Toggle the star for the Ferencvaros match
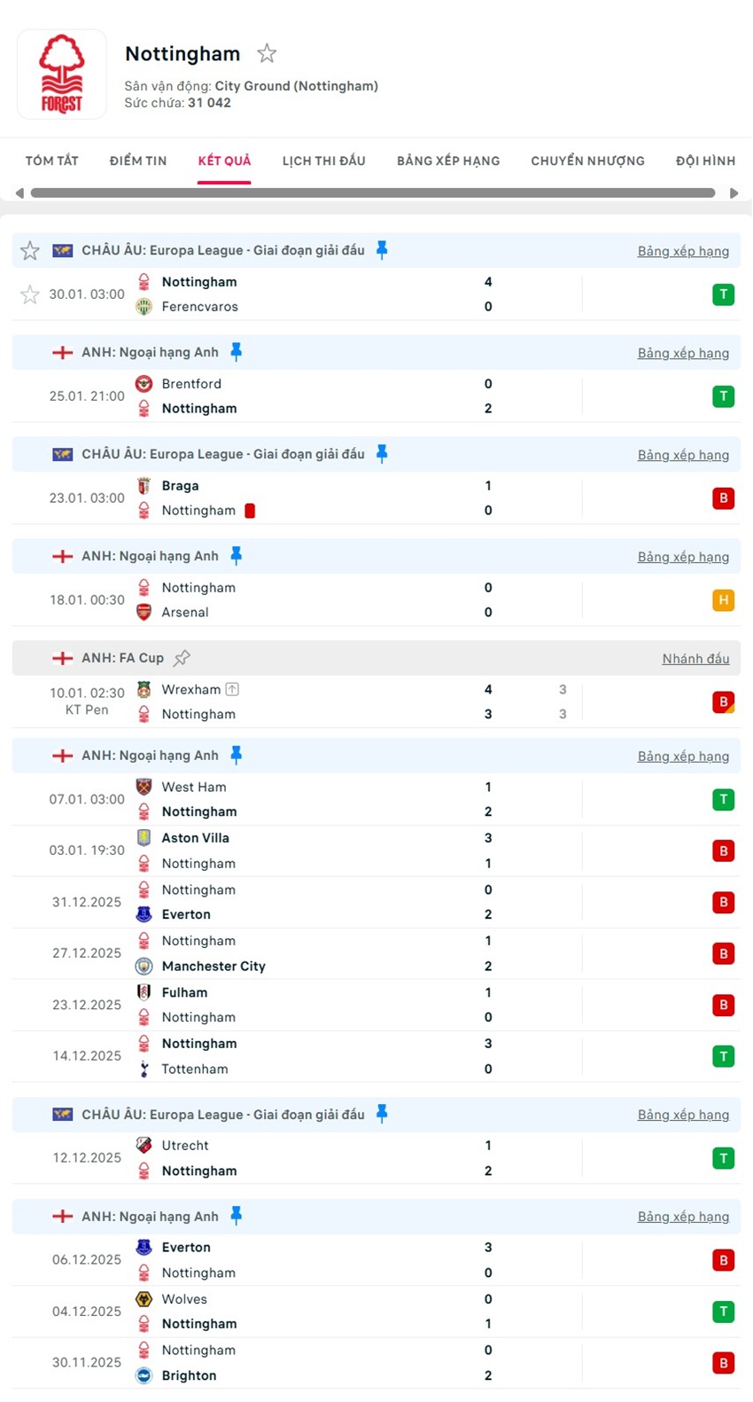 tap(29, 294)
